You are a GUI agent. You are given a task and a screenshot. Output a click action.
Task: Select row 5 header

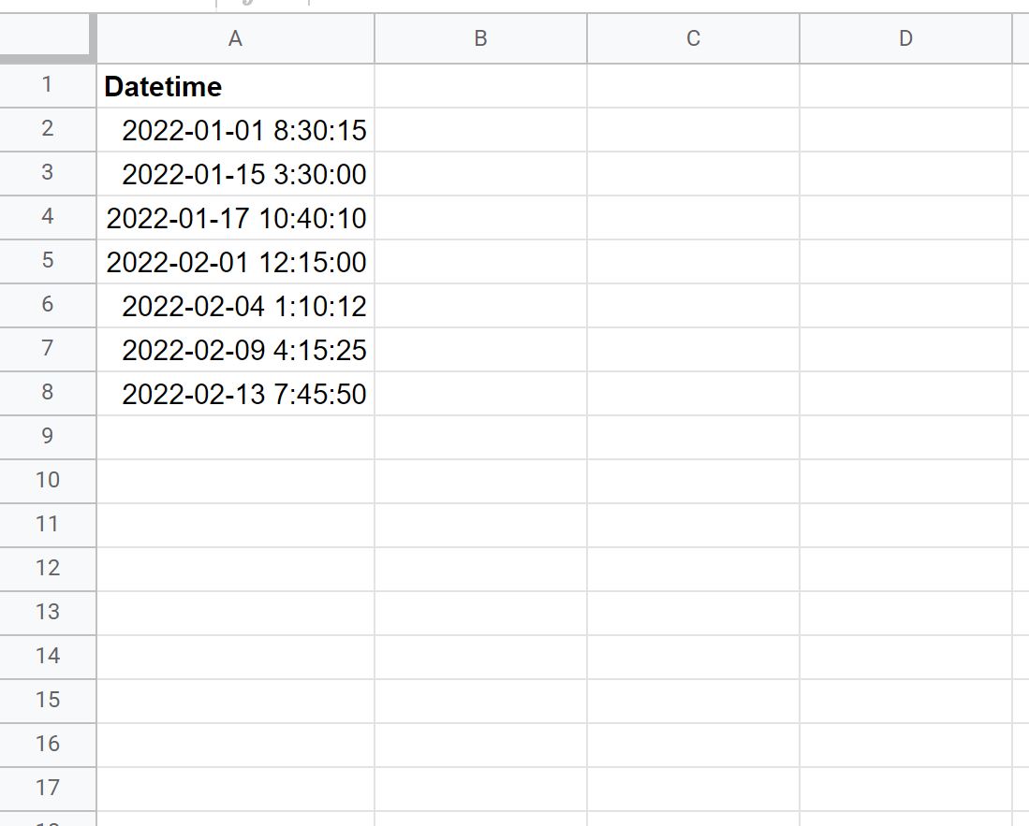tap(47, 261)
